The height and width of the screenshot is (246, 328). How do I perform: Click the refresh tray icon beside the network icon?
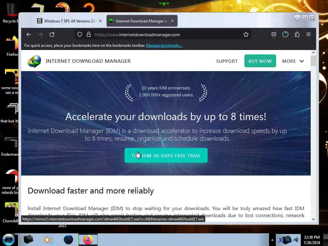coord(296,240)
